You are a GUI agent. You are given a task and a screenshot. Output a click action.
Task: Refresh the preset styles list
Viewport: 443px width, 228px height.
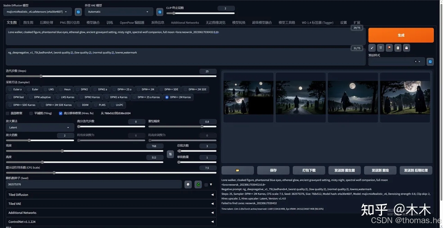[430, 62]
